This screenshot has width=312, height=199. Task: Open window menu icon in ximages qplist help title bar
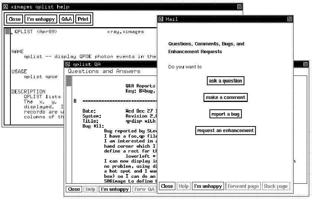click(x=6, y=7)
